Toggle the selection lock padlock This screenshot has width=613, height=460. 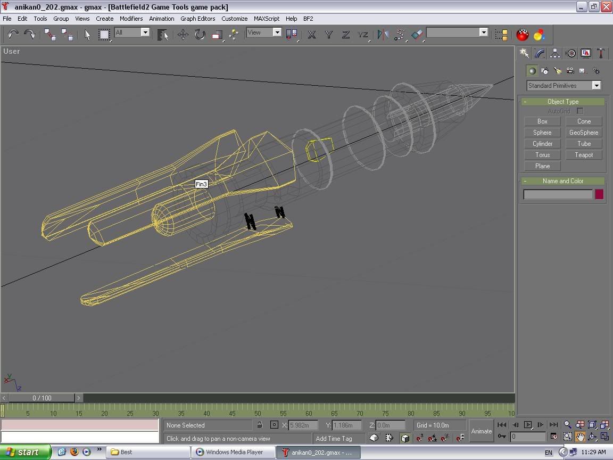tap(260, 425)
